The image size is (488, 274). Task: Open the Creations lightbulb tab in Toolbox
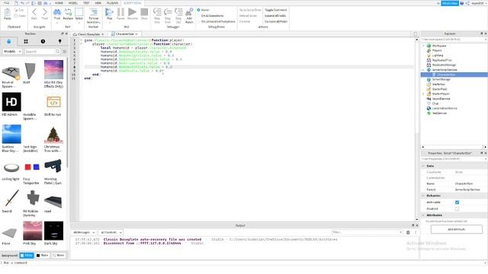59,41
